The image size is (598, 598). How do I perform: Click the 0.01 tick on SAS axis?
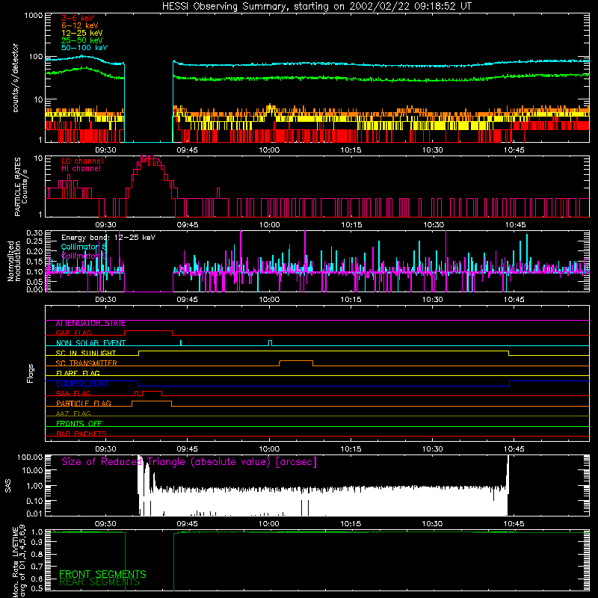point(34,514)
